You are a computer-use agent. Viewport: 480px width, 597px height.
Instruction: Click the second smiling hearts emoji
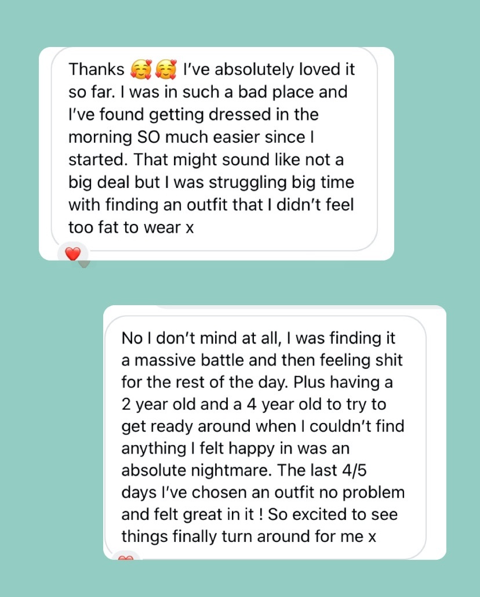166,70
